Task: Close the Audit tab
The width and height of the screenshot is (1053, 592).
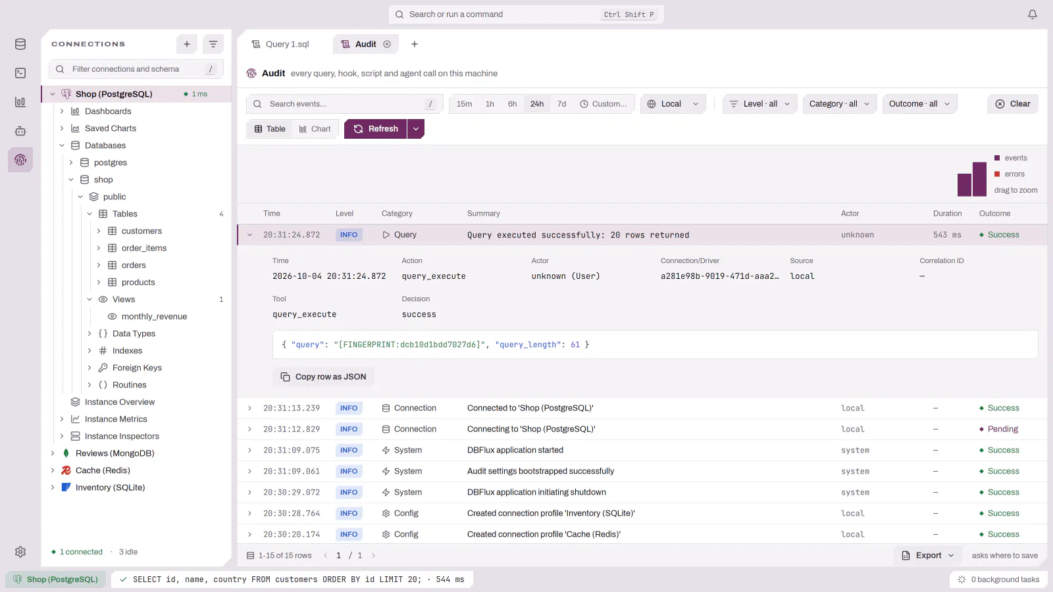Action: 387,44
